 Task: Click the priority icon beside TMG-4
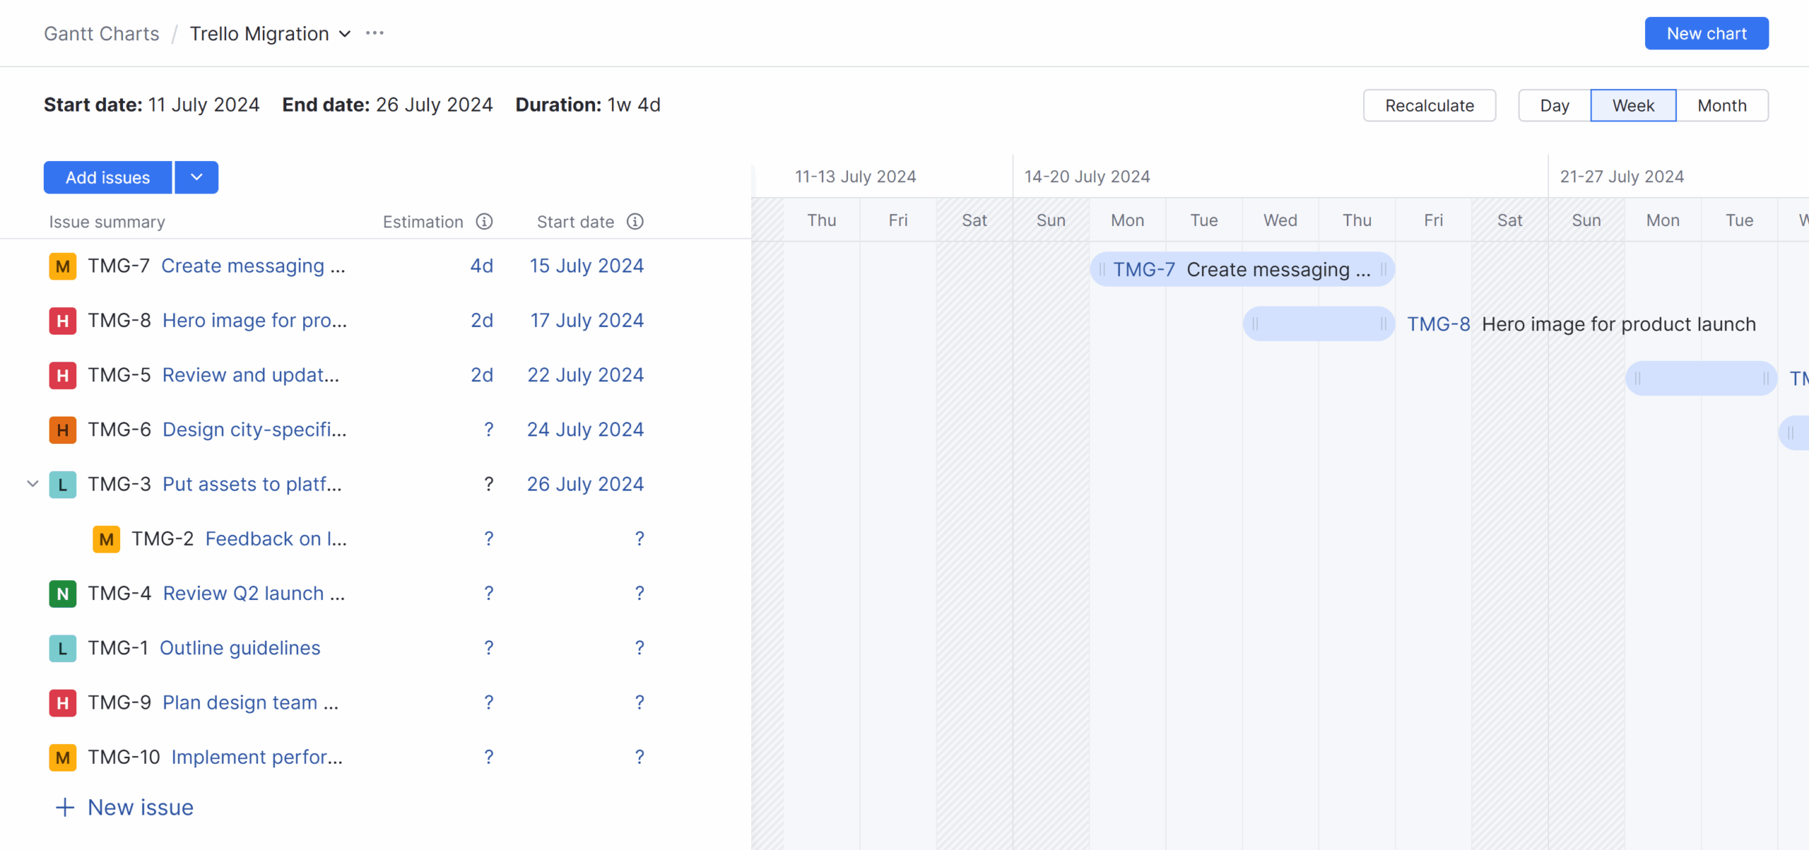click(63, 593)
